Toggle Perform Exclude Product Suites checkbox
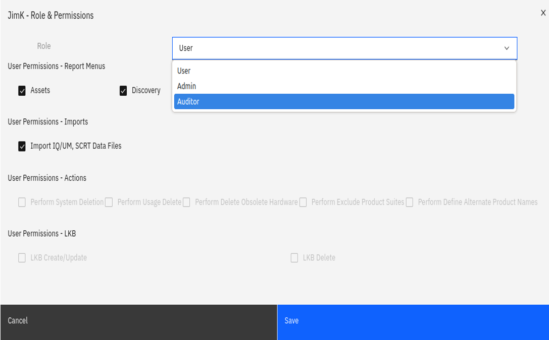Screen dimensions: 549x340 [303, 202]
